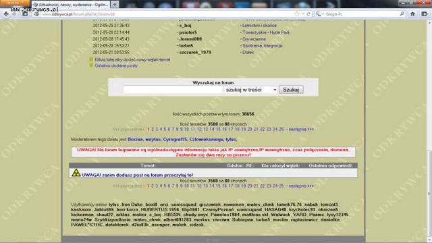Open moderator Bocian profile link
Viewport: 432px width, 243px height.
pyautogui.click(x=135, y=140)
